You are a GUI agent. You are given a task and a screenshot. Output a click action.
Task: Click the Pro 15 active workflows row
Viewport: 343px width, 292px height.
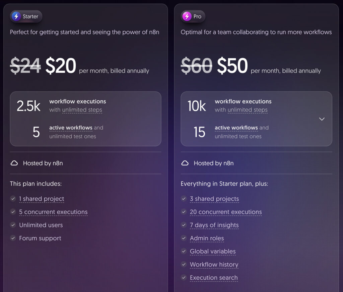(241, 132)
